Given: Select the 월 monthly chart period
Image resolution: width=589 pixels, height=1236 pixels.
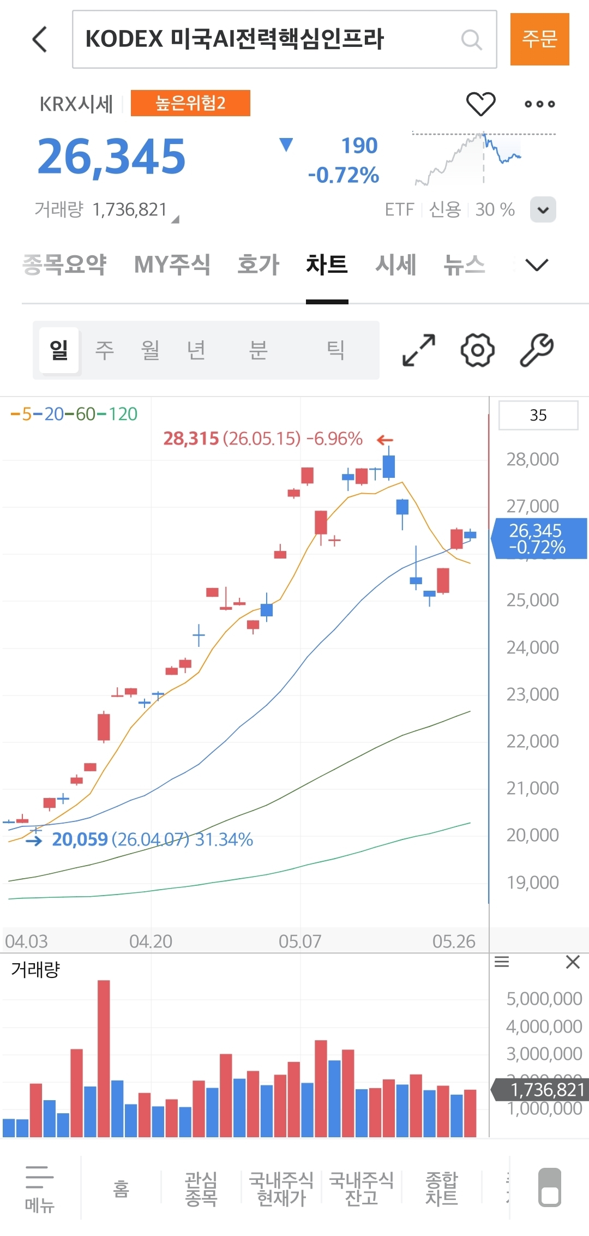Looking at the screenshot, I should pos(151,350).
